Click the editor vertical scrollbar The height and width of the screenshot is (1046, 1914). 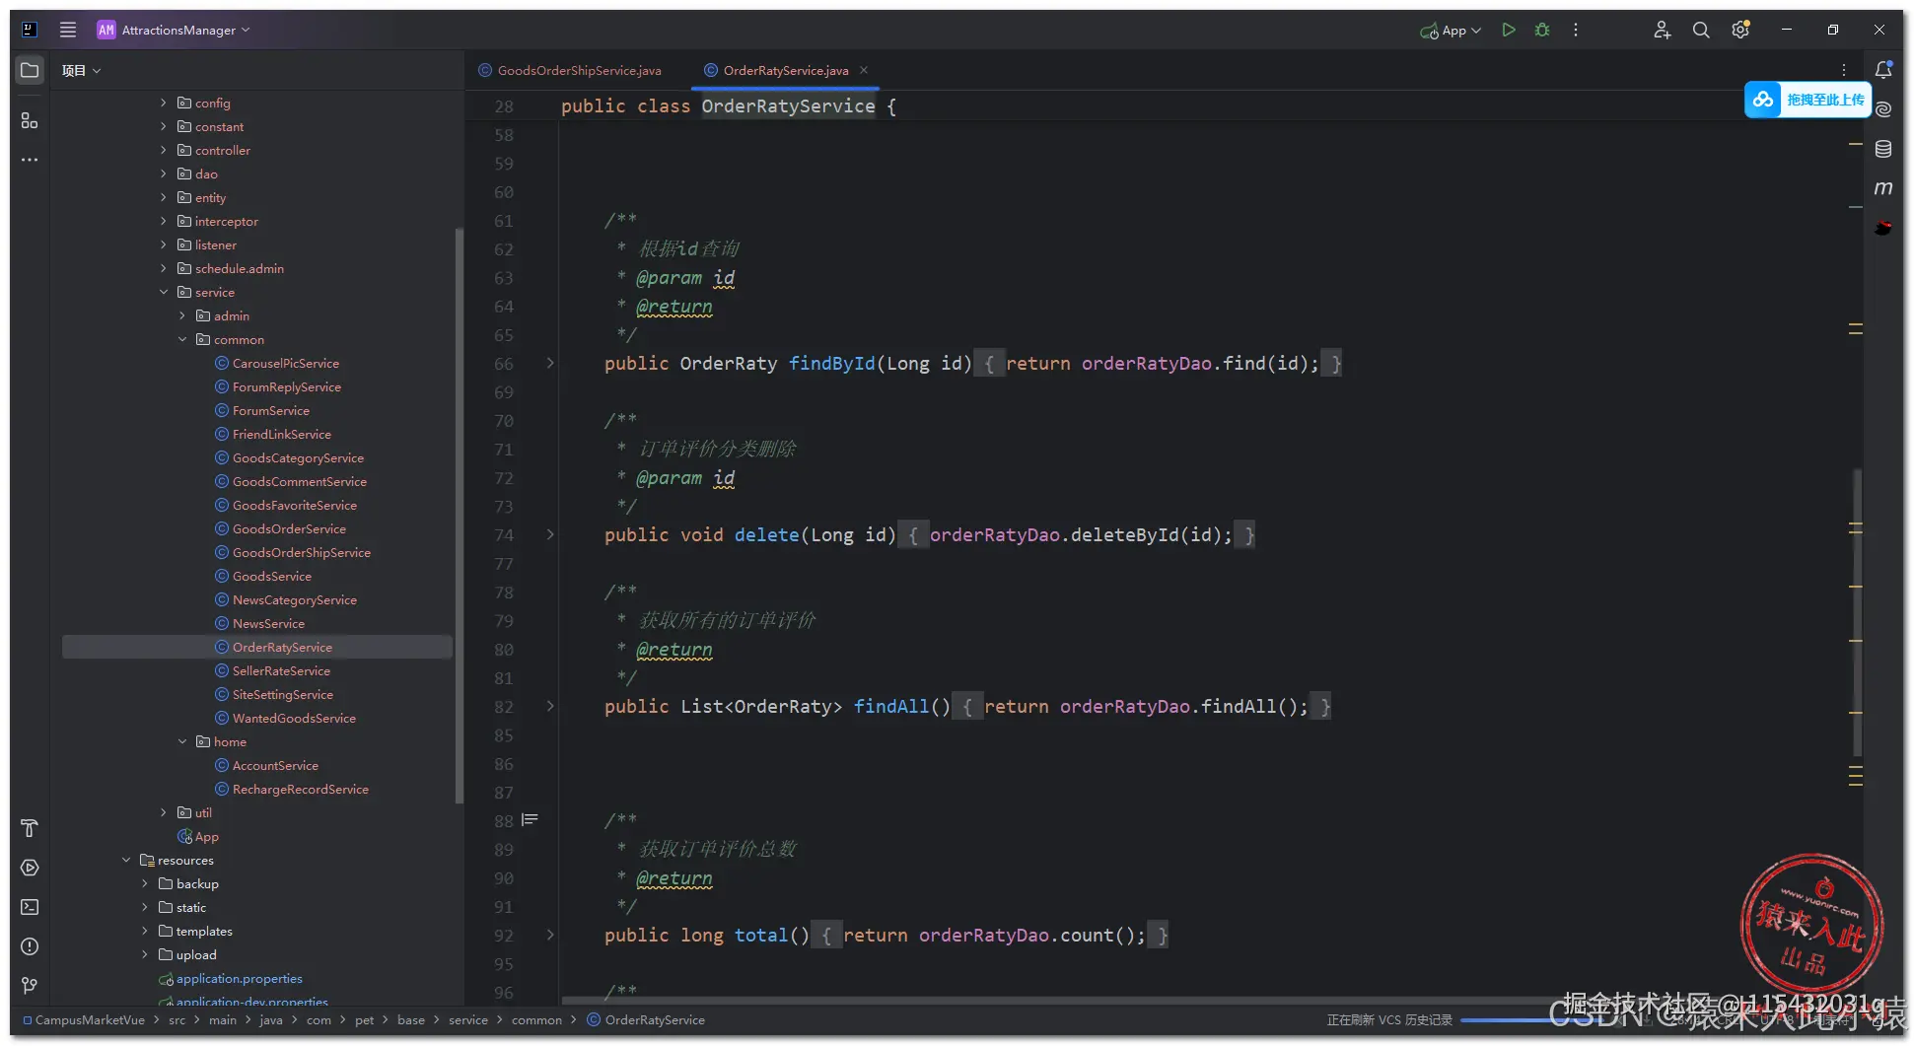[1857, 611]
